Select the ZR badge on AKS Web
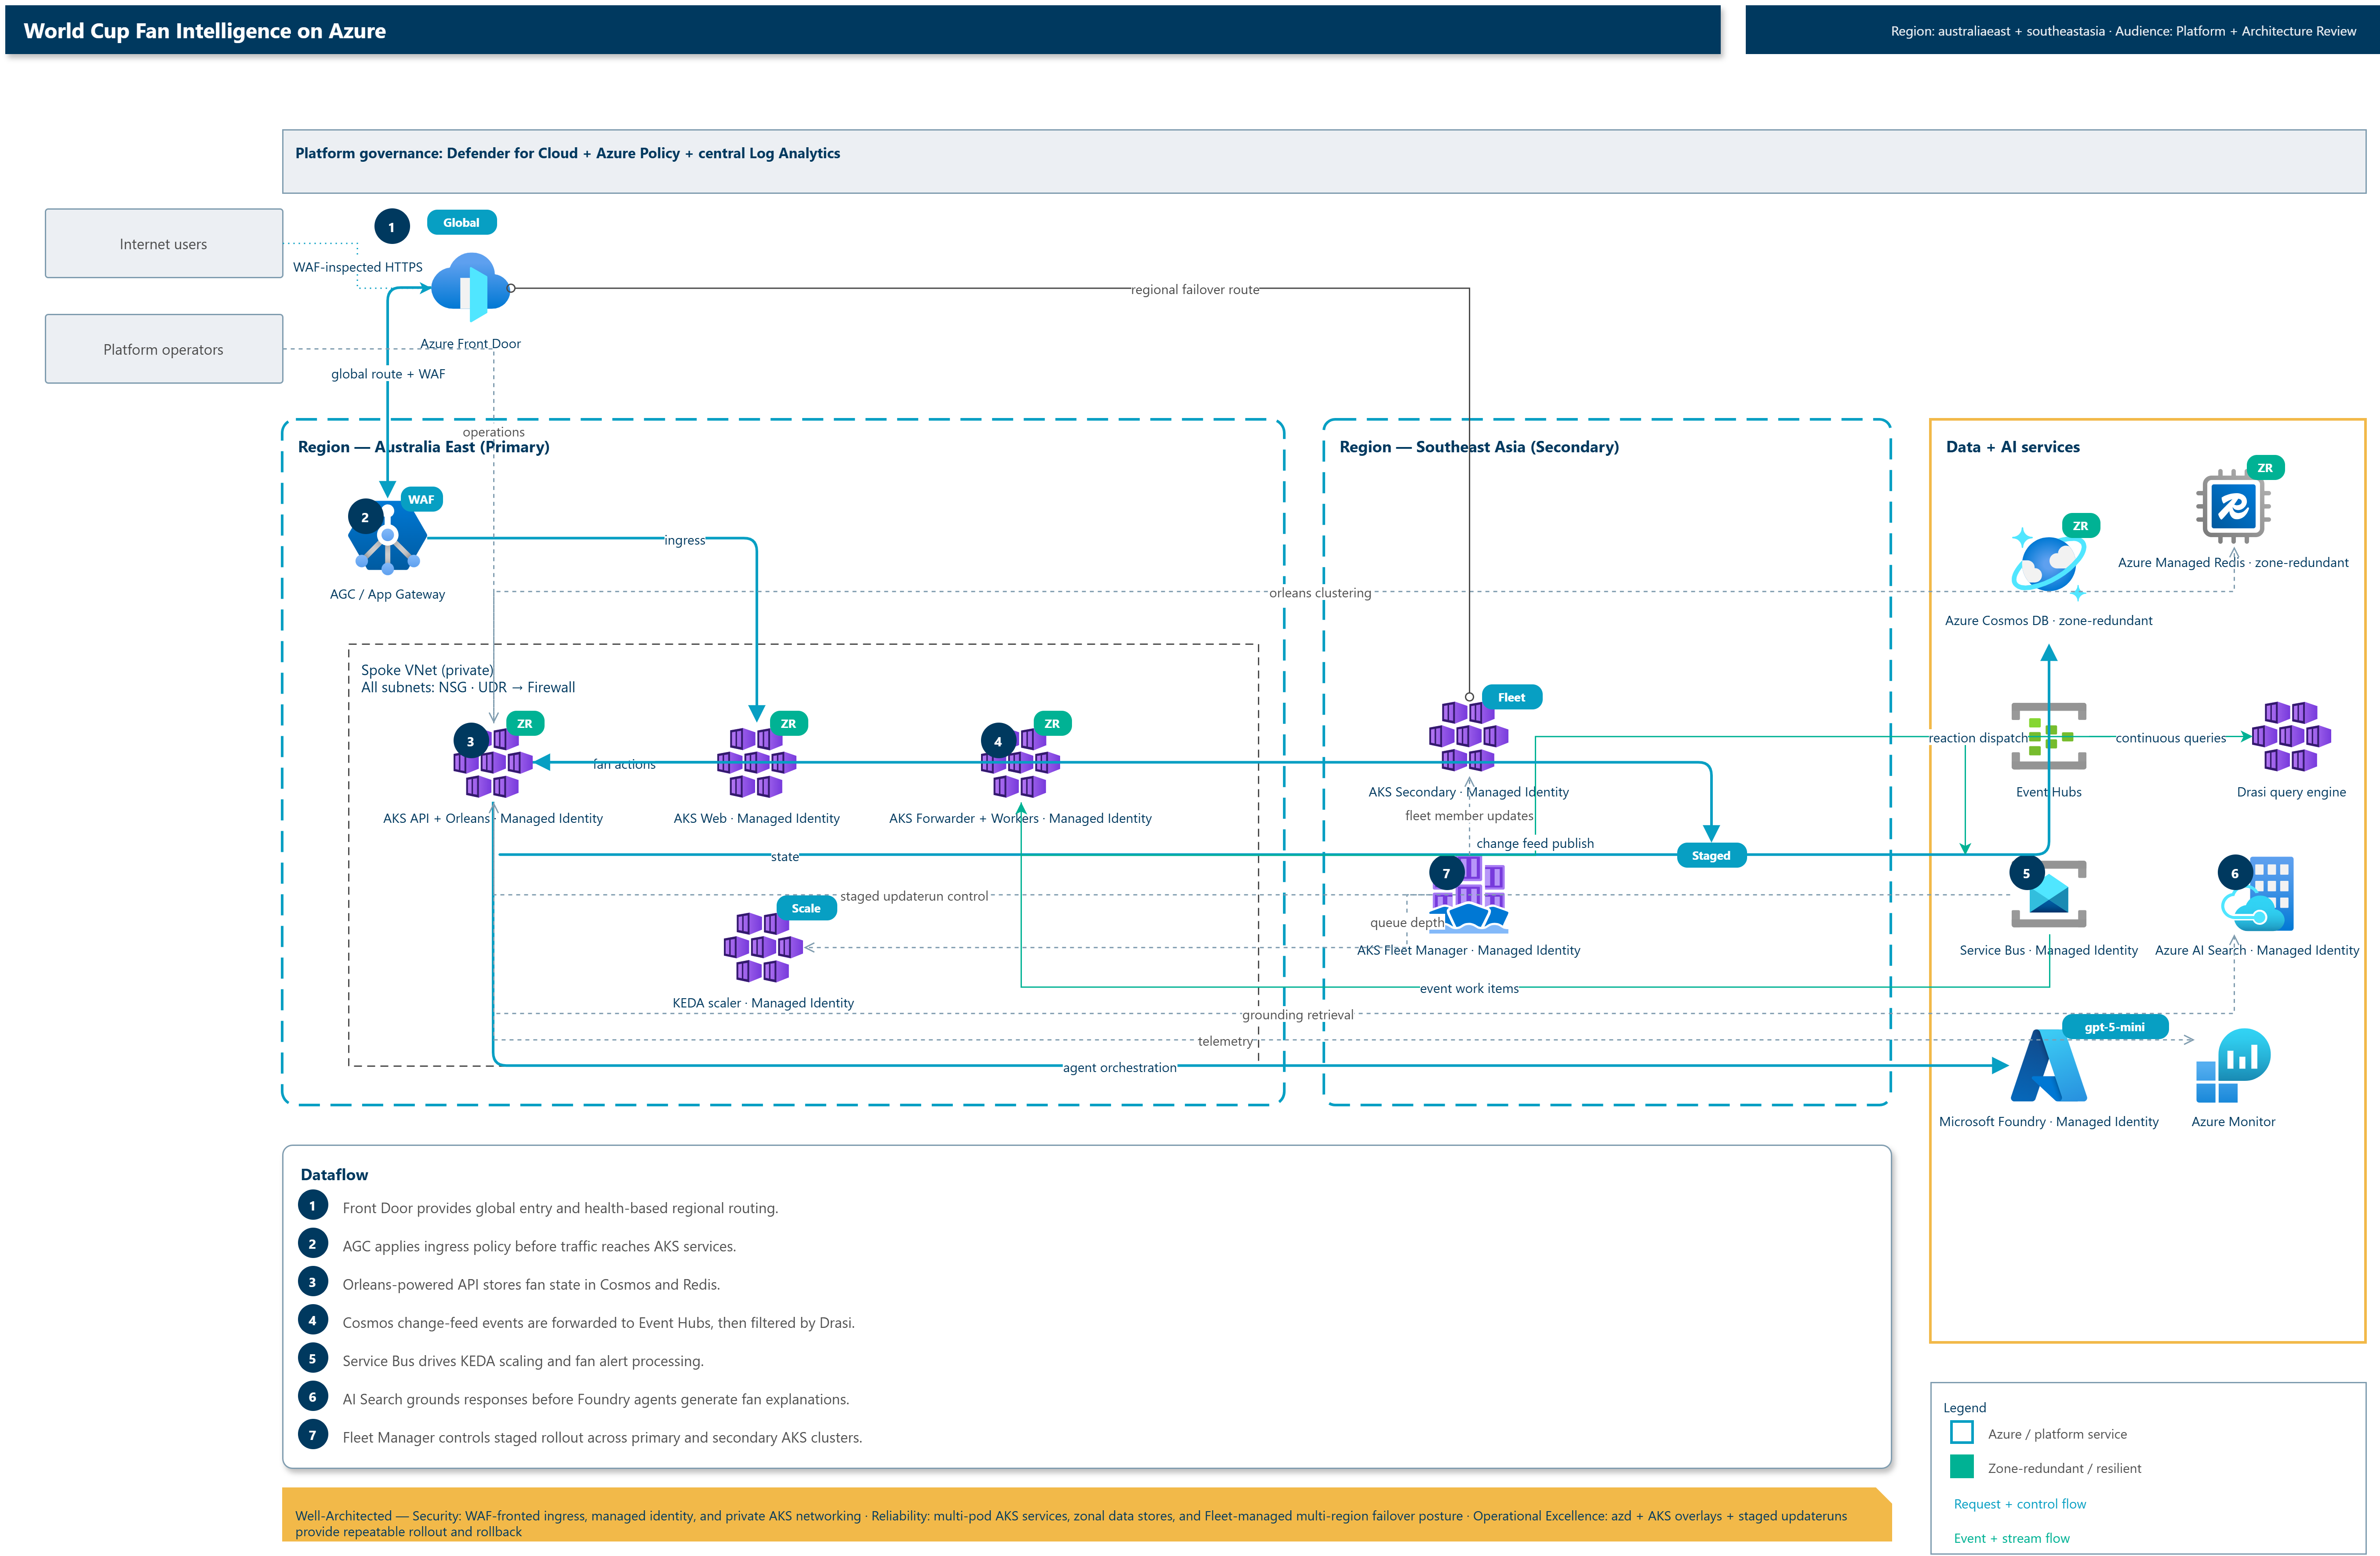The width and height of the screenshot is (2380, 1556). (788, 723)
